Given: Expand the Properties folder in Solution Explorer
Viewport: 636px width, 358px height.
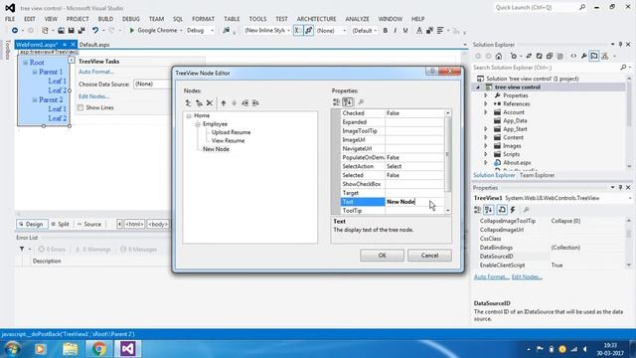Looking at the screenshot, I should [486, 95].
